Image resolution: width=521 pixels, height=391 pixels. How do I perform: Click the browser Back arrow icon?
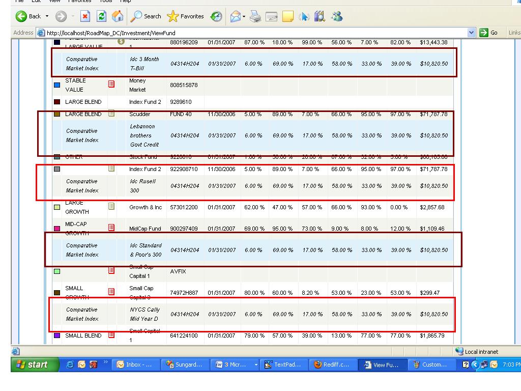pos(21,16)
